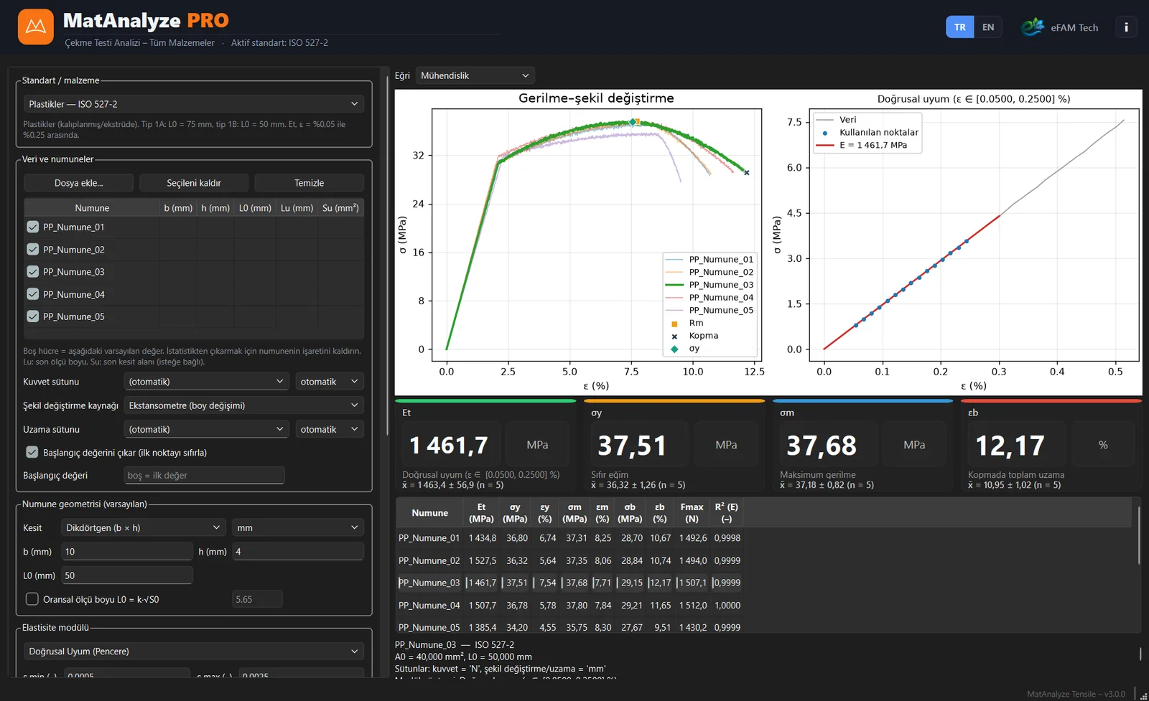
Task: Select the PP_Numune_01 results row
Action: (x=569, y=538)
